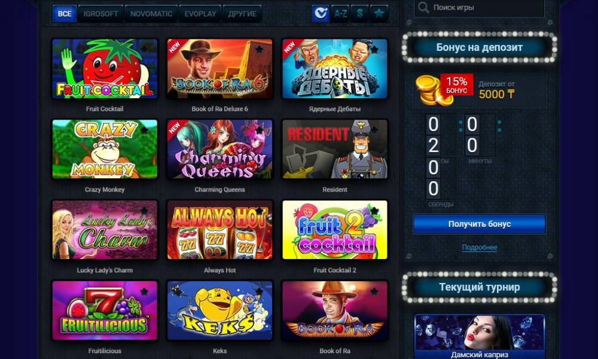Focus the Поиск игры search field
This screenshot has width=598, height=359.
(480, 7)
